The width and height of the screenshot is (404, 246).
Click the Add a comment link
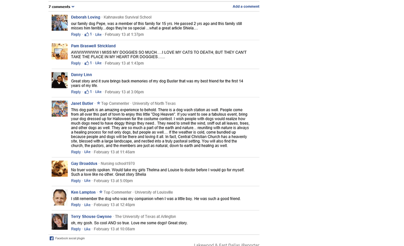tap(245, 7)
